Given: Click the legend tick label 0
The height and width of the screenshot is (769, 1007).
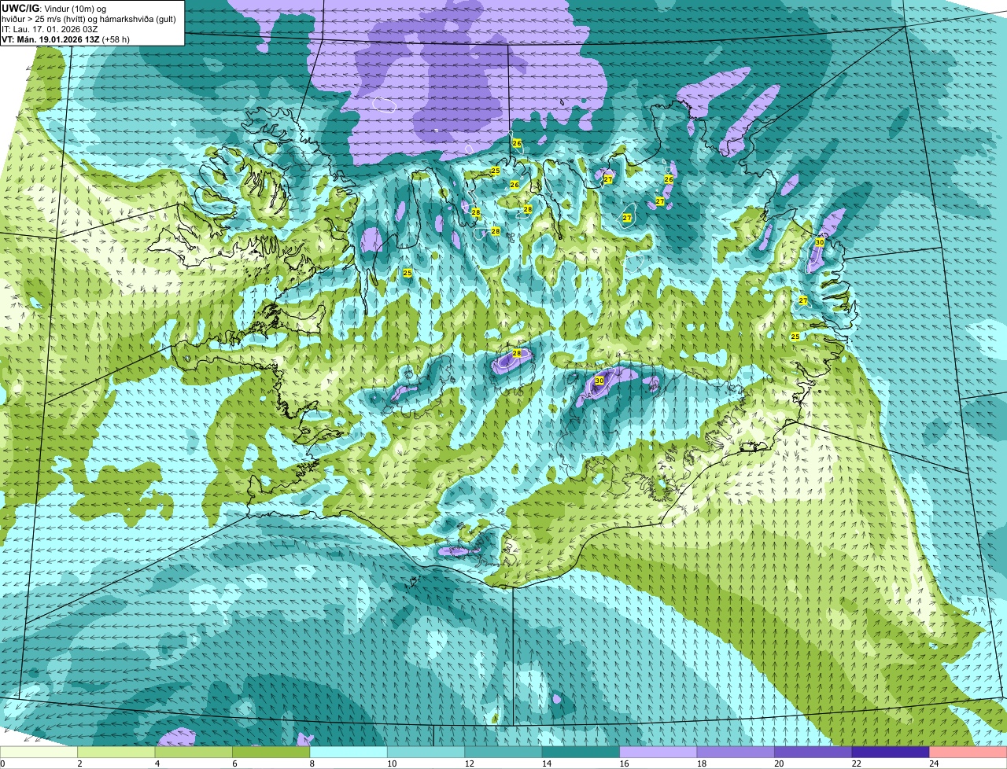Looking at the screenshot, I should (x=3, y=763).
